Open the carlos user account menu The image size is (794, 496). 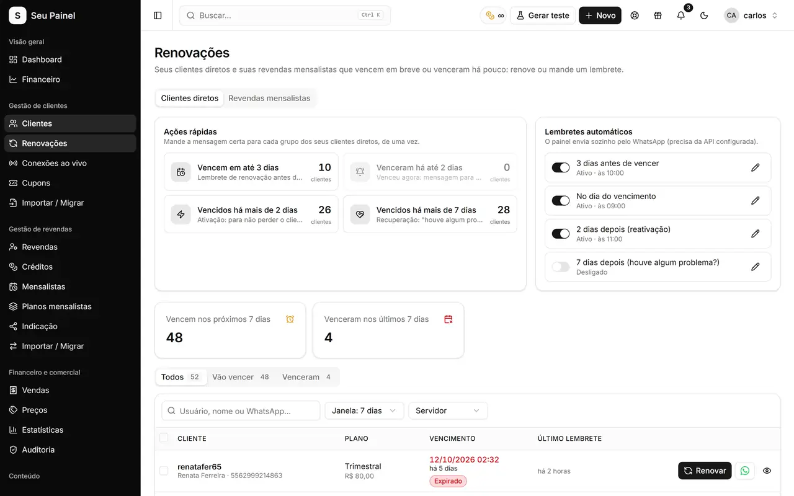pyautogui.click(x=751, y=15)
